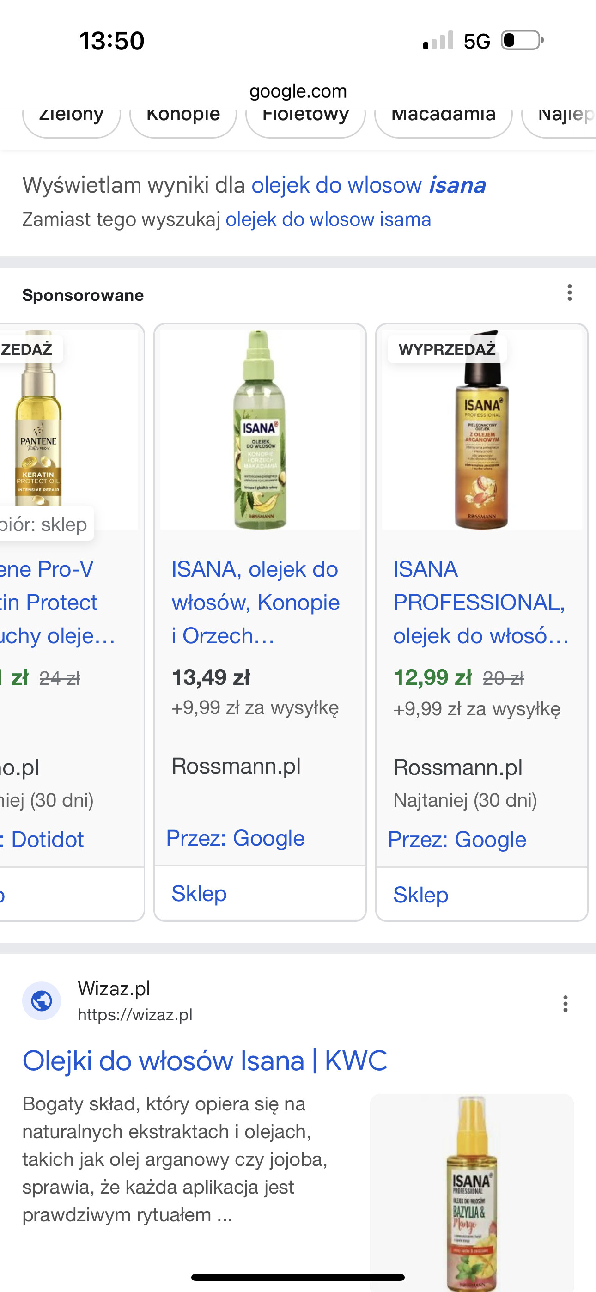Open corrected search 'olejek do wlosow isana'
Image resolution: width=596 pixels, height=1292 pixels.
tap(368, 185)
